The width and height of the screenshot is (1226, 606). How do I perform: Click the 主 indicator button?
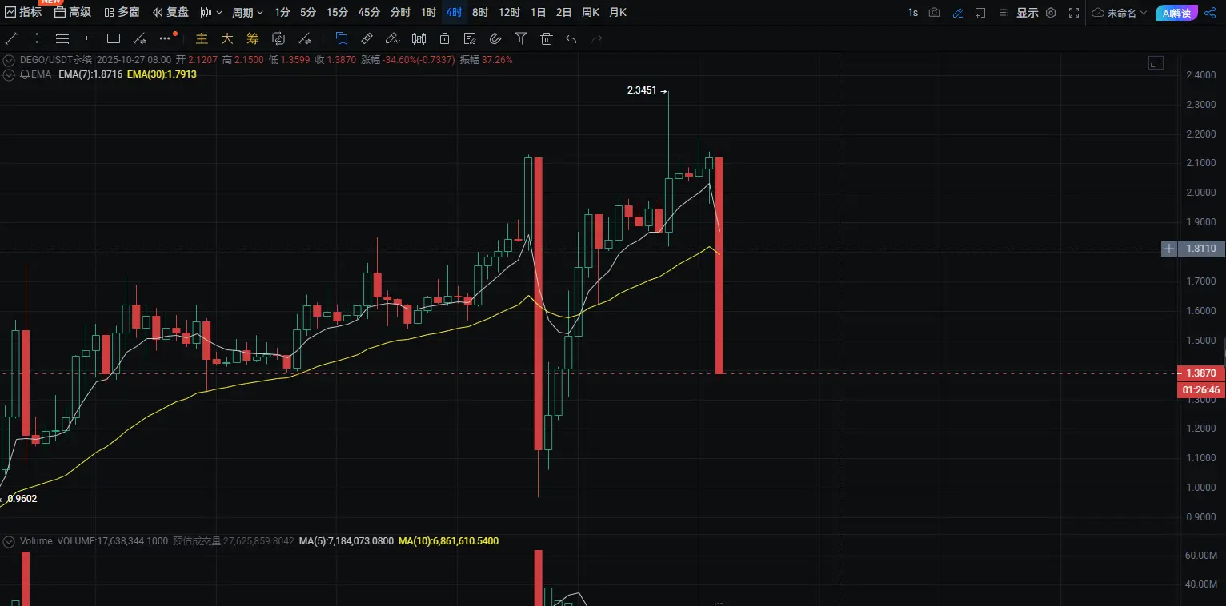tap(202, 38)
